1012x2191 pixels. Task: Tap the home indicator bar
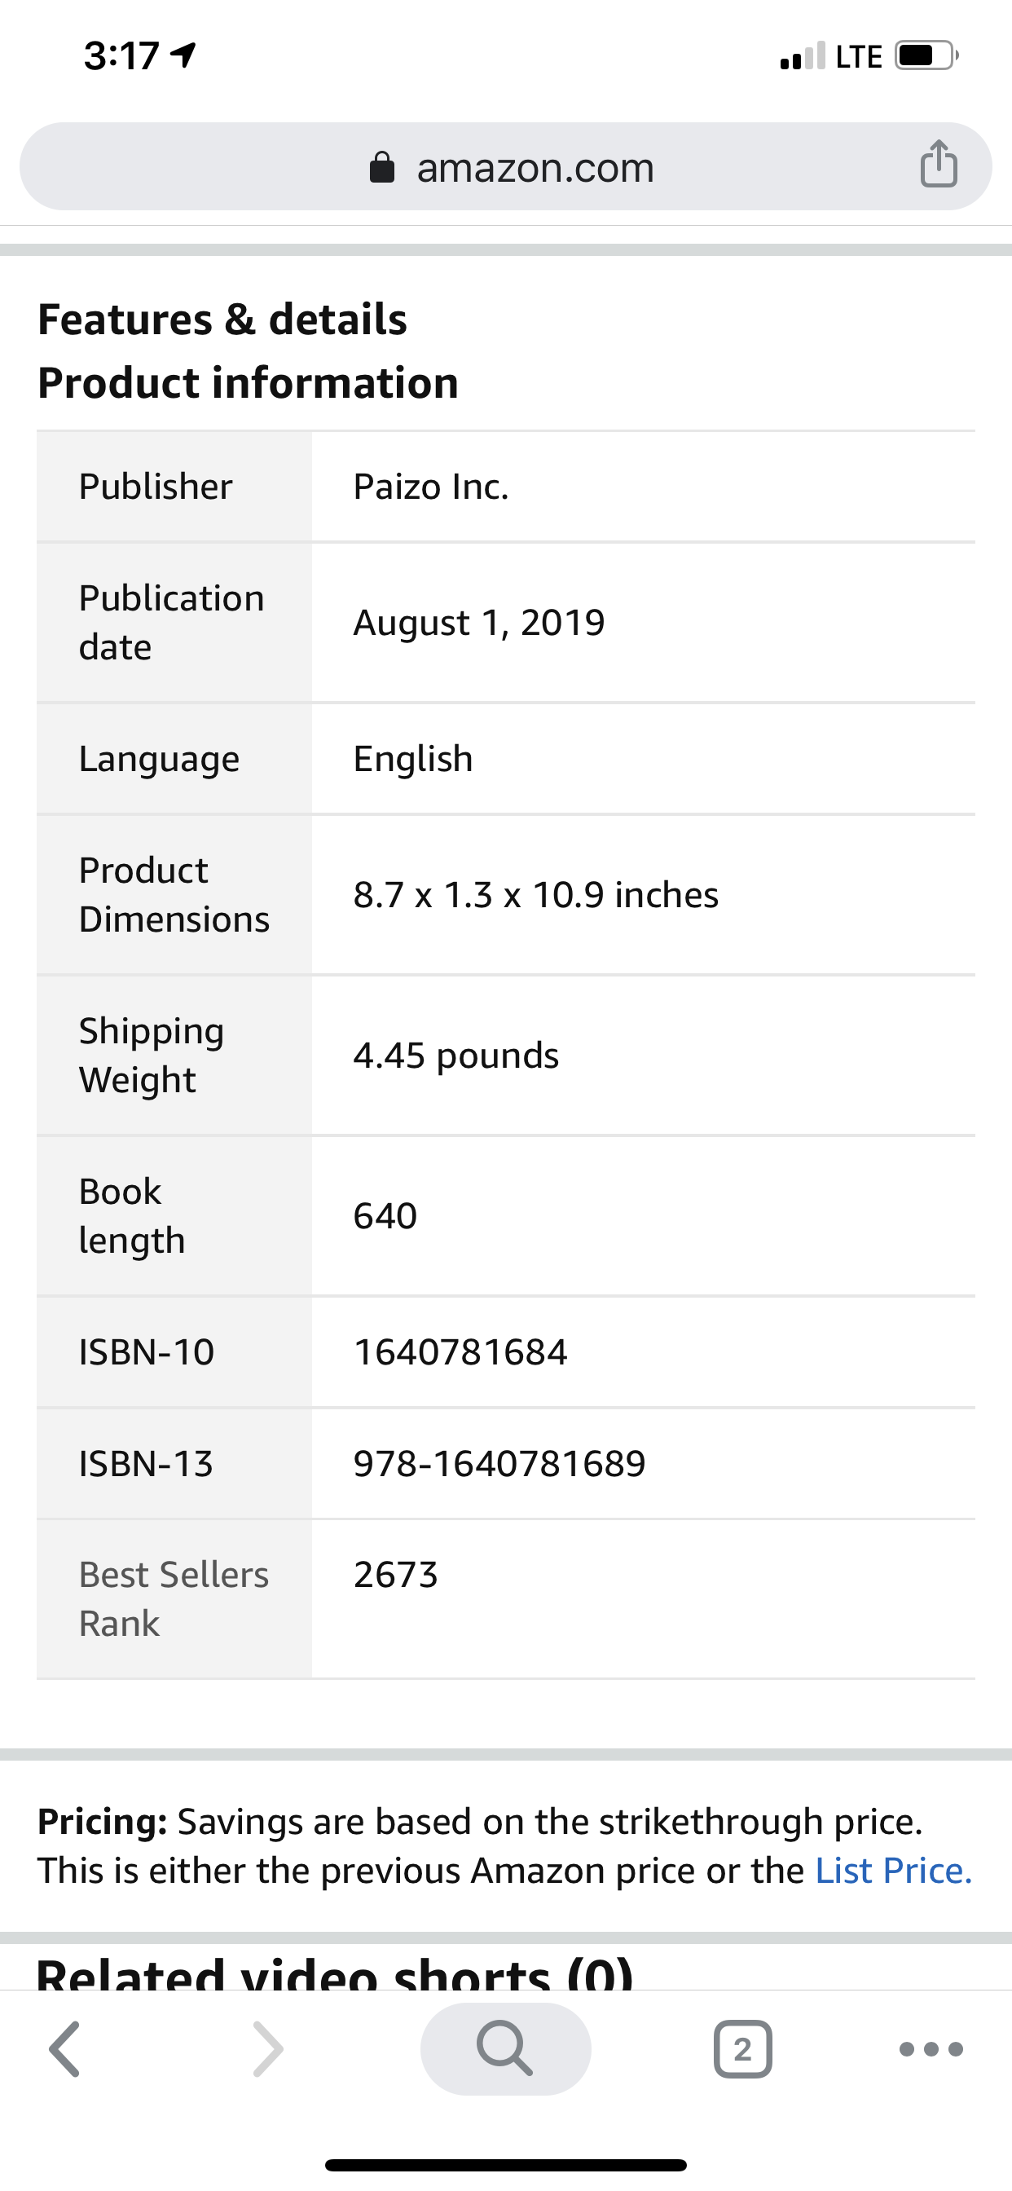[x=505, y=2165]
